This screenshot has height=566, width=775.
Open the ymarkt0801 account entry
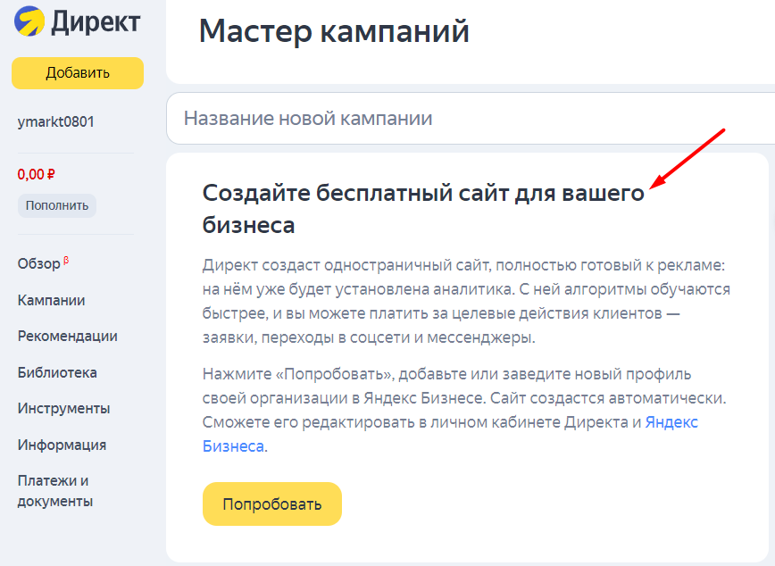coord(55,121)
